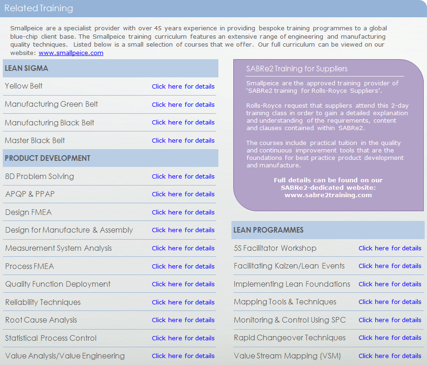Image resolution: width=427 pixels, height=365 pixels.
Task: View Design FMEA details link
Action: coord(183,212)
